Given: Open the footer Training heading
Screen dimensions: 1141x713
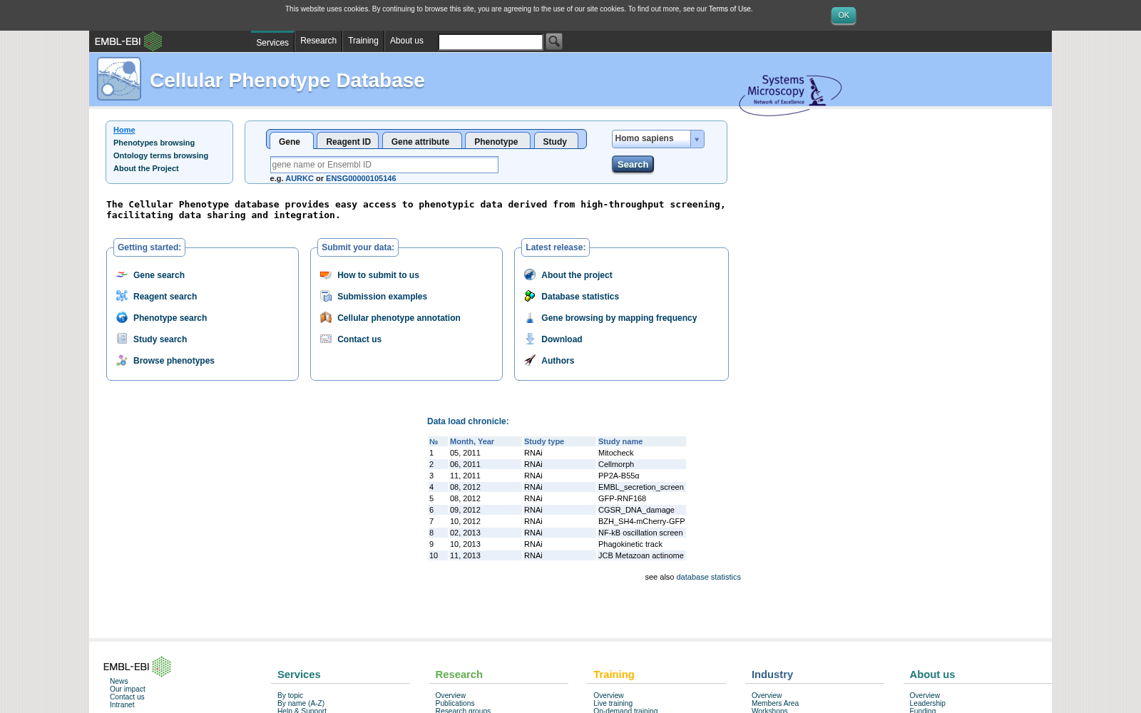Looking at the screenshot, I should tap(614, 674).
